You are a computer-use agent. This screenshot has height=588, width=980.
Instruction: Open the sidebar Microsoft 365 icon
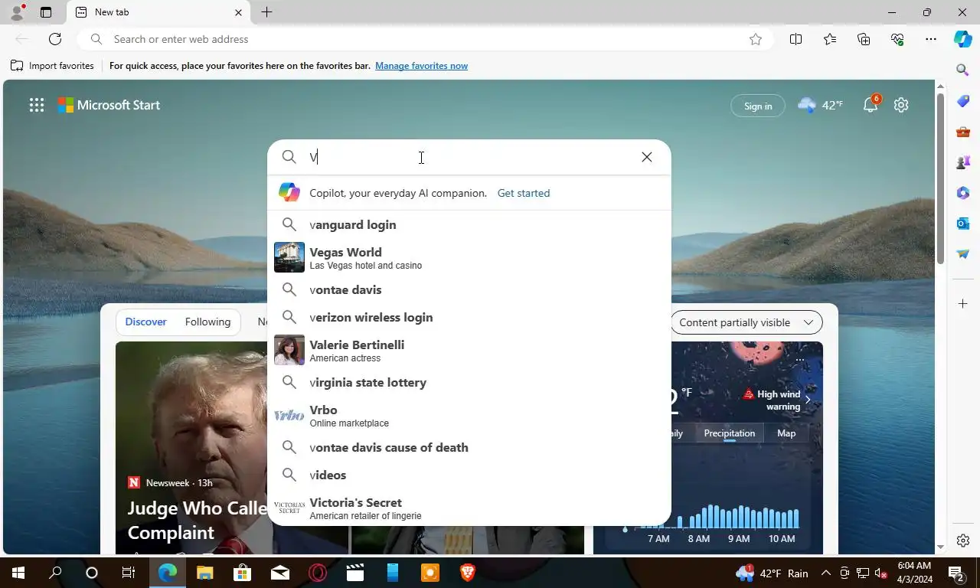(x=963, y=193)
